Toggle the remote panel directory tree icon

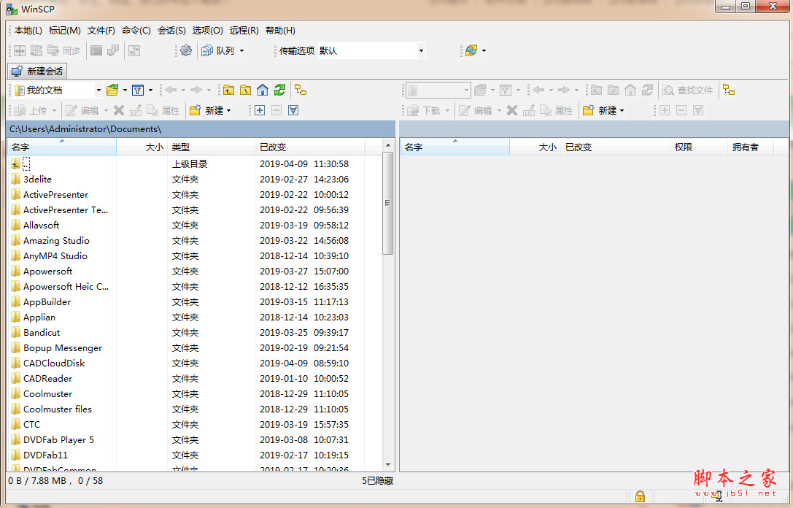729,90
